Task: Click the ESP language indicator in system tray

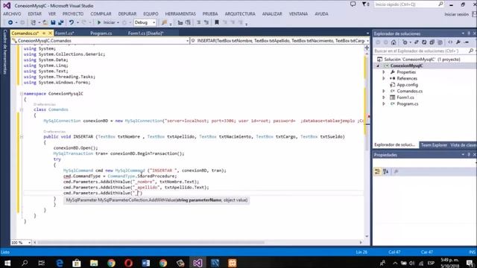Action: (431, 263)
